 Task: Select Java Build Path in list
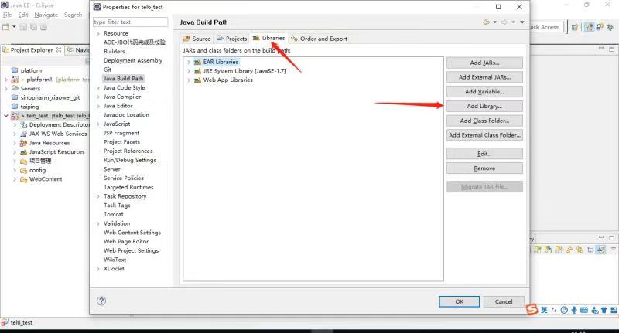click(123, 79)
